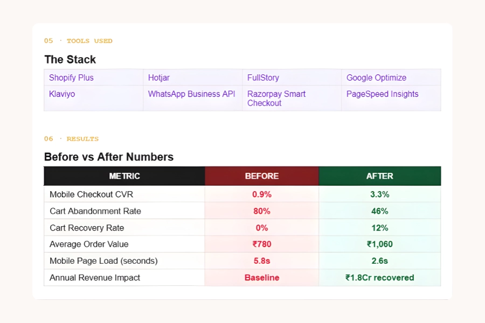
Task: Select the BEFORE column header
Action: point(262,176)
